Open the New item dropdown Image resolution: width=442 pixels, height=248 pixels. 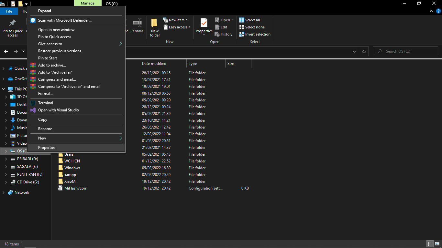(x=175, y=20)
